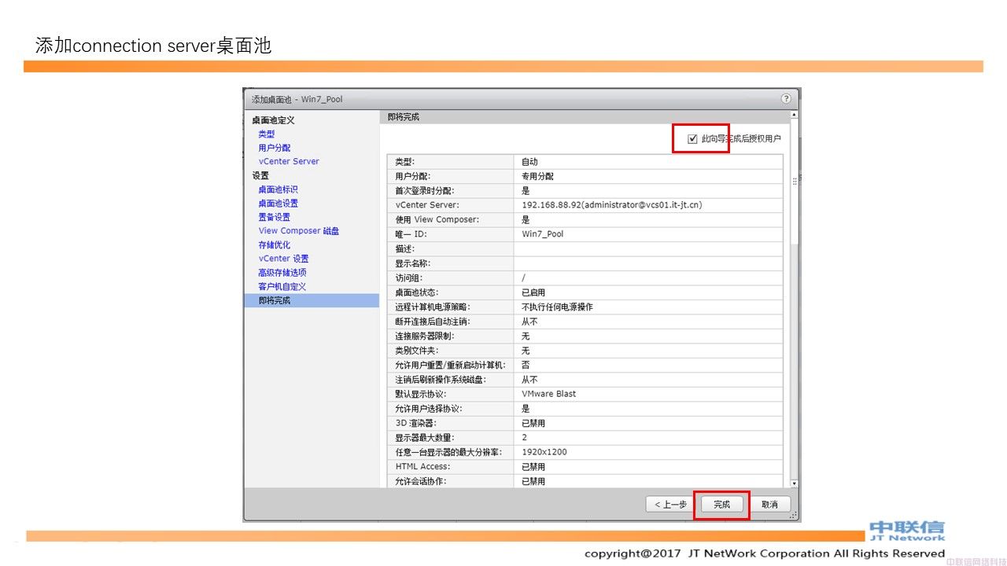Click the dialog title 添加桌面池 - Win7_Pool

(297, 99)
